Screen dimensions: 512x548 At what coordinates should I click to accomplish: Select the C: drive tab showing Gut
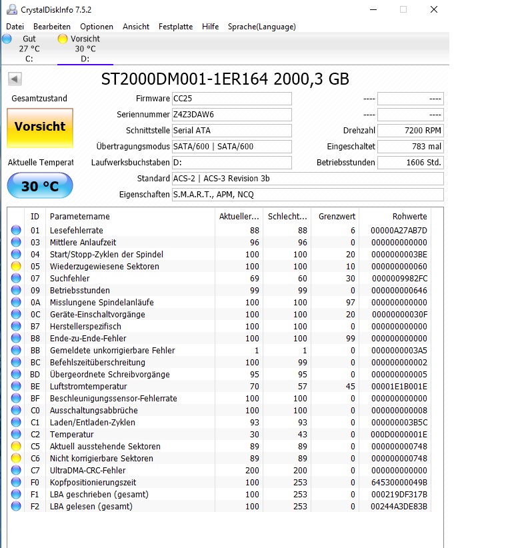tap(29, 49)
